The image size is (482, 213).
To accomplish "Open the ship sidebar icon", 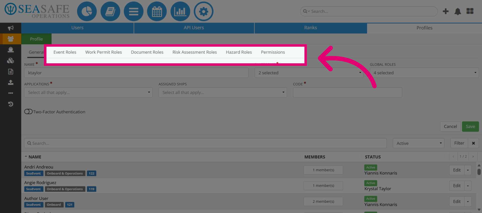I will (11, 50).
